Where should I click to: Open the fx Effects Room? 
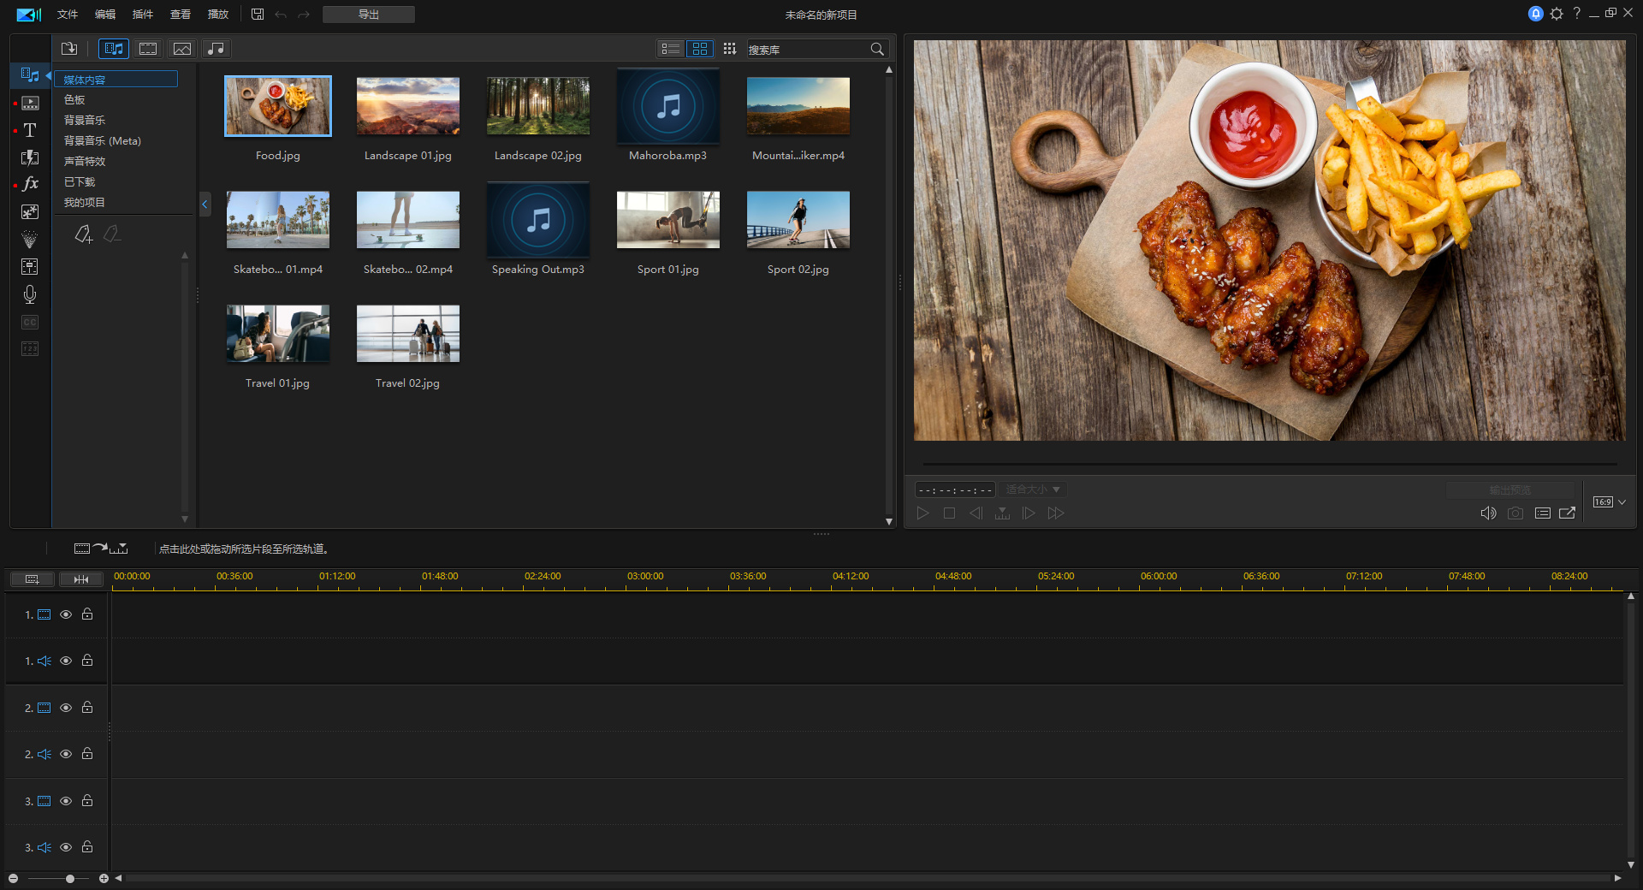coord(30,184)
